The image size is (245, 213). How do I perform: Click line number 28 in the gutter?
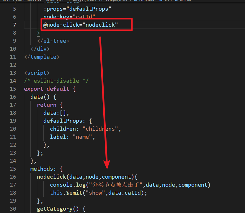click(13, 193)
